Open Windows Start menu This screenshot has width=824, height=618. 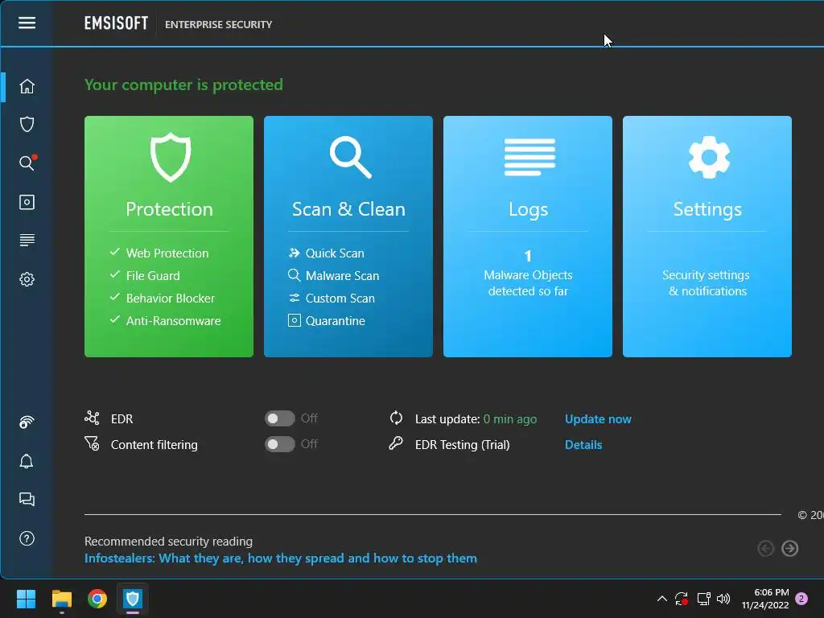click(26, 599)
